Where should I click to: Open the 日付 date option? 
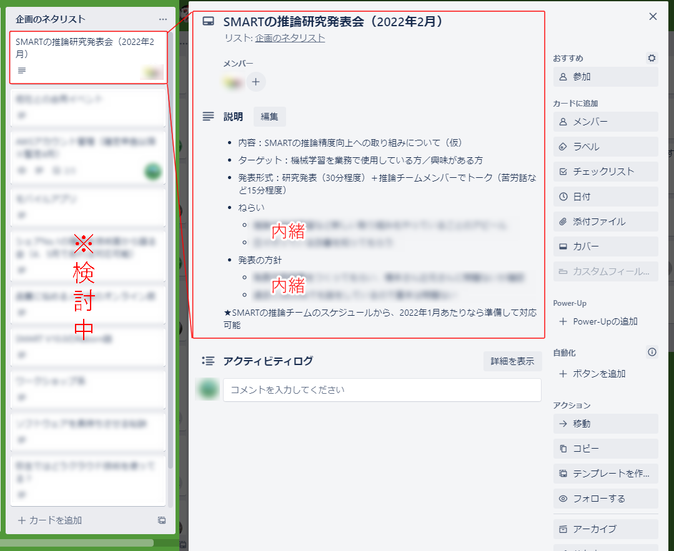tap(605, 197)
